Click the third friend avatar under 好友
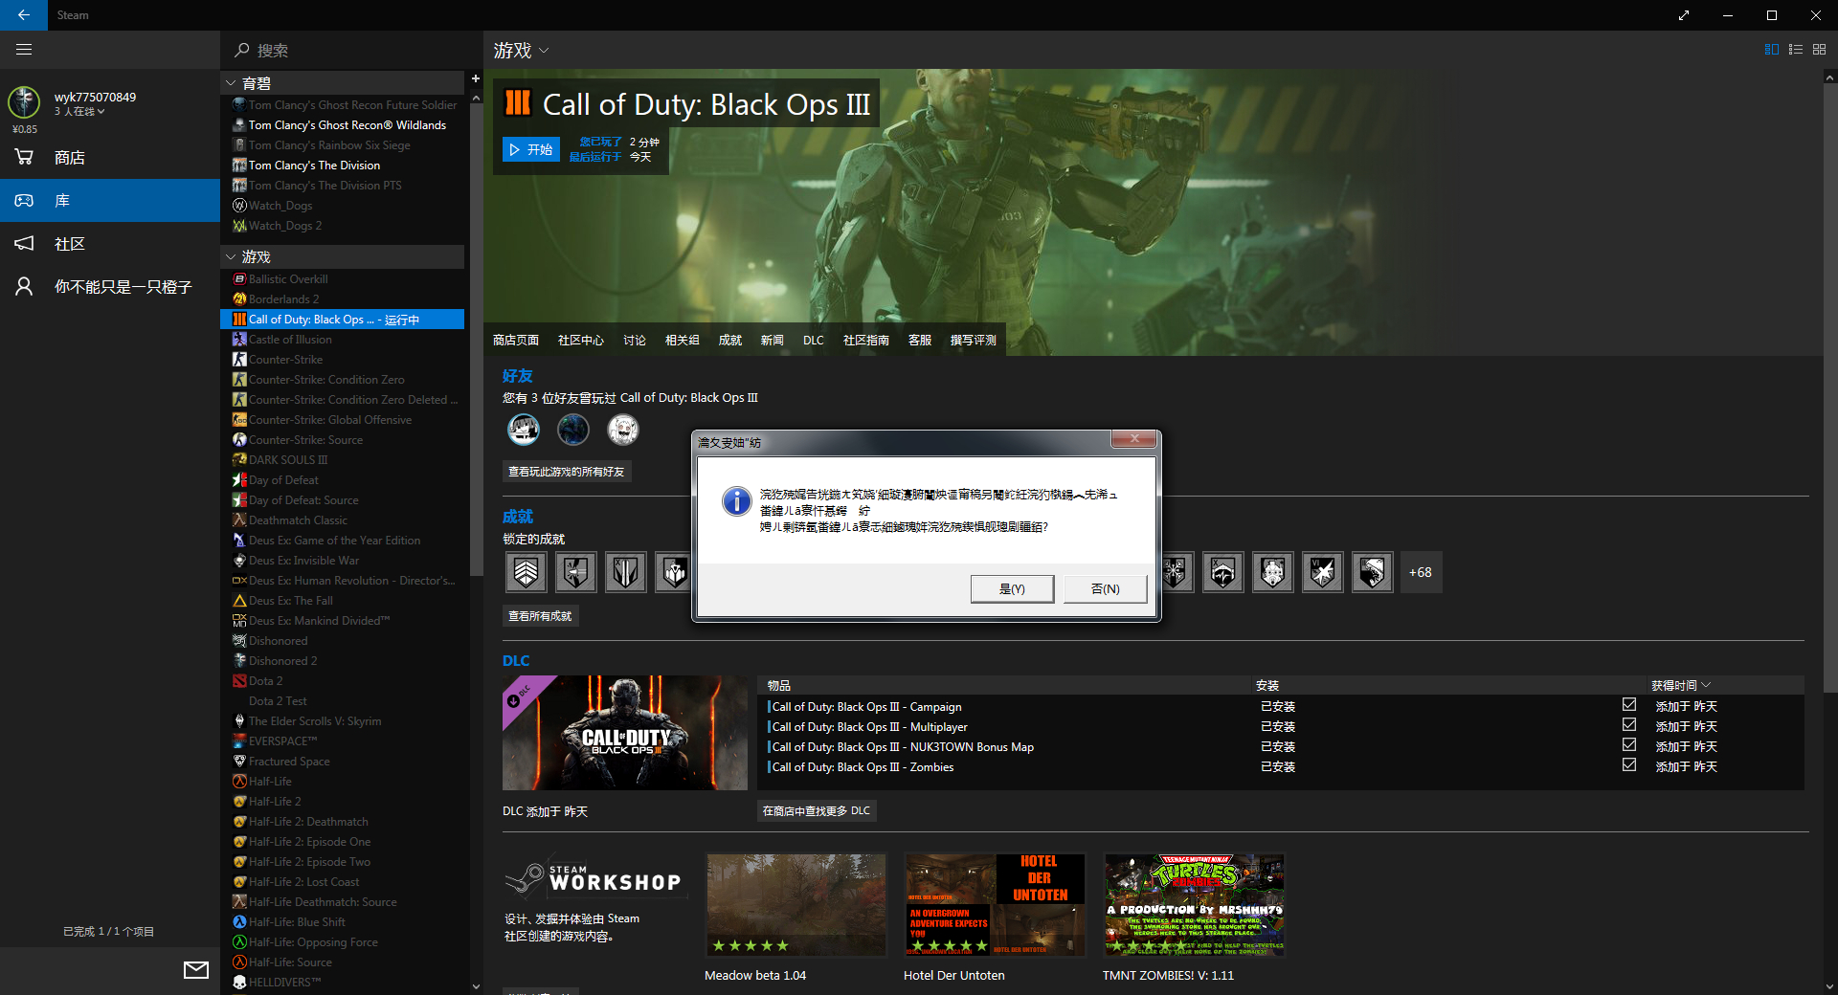This screenshot has height=995, width=1838. (x=623, y=430)
